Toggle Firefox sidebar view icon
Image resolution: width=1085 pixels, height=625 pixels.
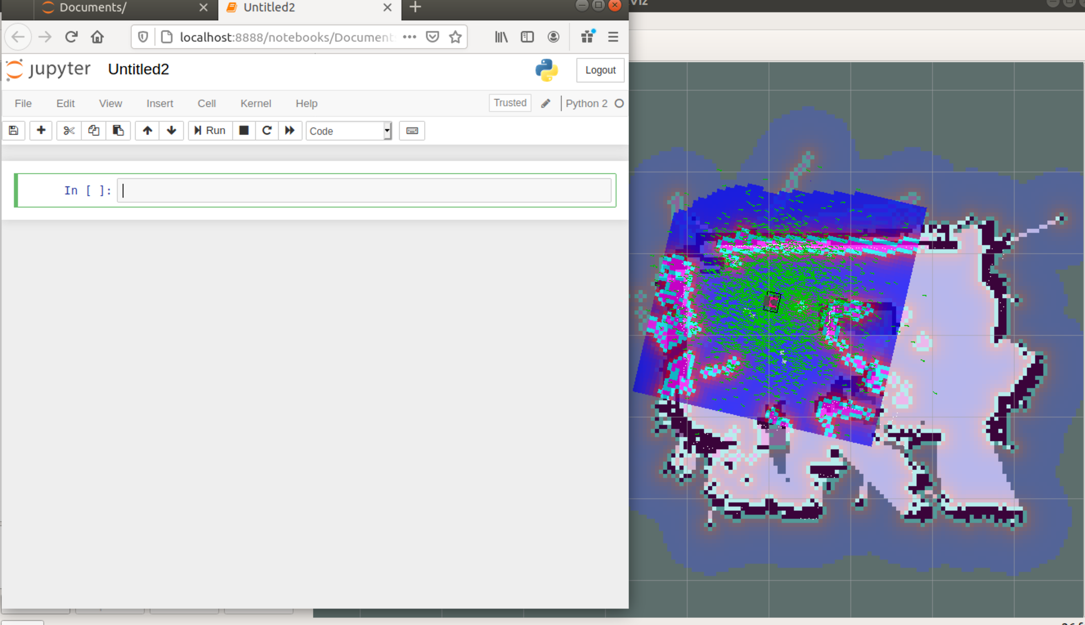(527, 37)
